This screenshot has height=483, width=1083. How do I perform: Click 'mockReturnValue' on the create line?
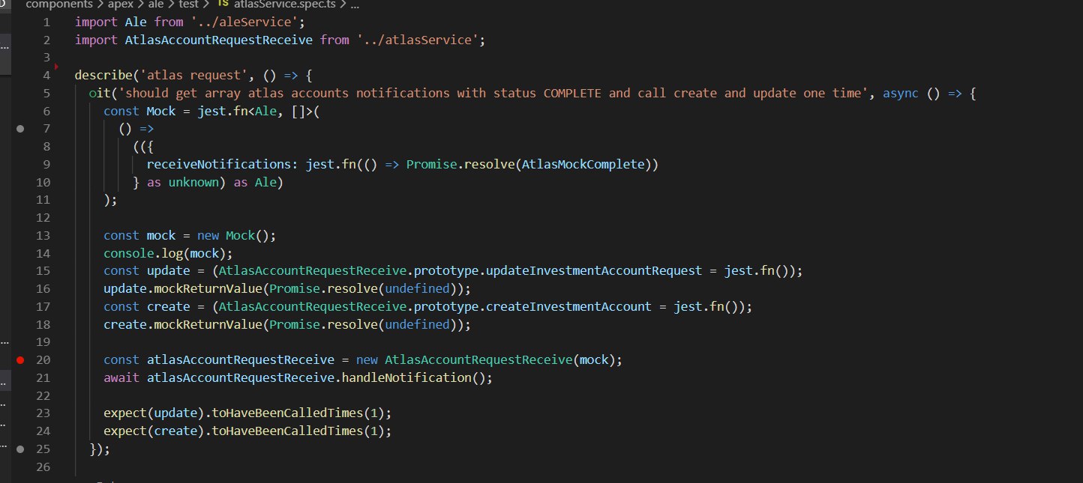[x=208, y=324]
